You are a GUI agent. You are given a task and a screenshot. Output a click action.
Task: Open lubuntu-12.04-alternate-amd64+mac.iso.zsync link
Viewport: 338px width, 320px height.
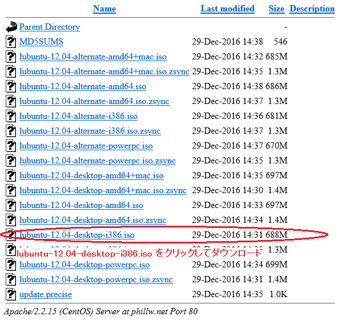[104, 71]
